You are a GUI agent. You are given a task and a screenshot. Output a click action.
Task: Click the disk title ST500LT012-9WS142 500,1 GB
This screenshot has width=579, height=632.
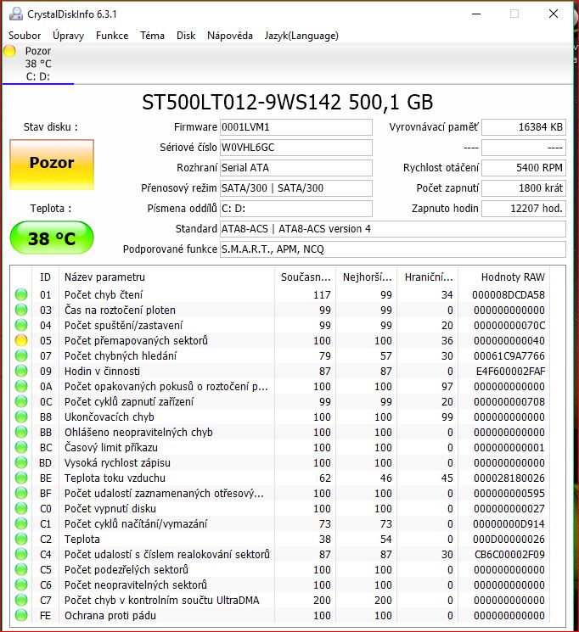coord(287,102)
